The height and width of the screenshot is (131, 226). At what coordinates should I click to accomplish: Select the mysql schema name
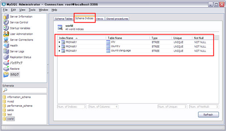(x=11, y=102)
